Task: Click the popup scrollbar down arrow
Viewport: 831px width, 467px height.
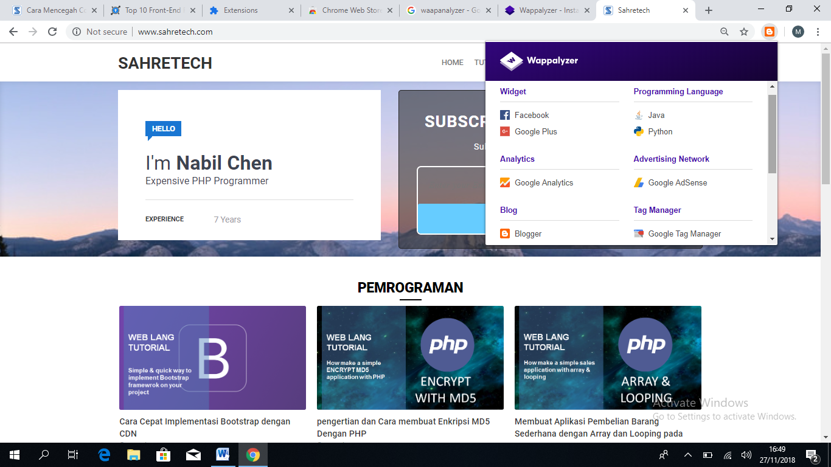Action: pos(773,240)
